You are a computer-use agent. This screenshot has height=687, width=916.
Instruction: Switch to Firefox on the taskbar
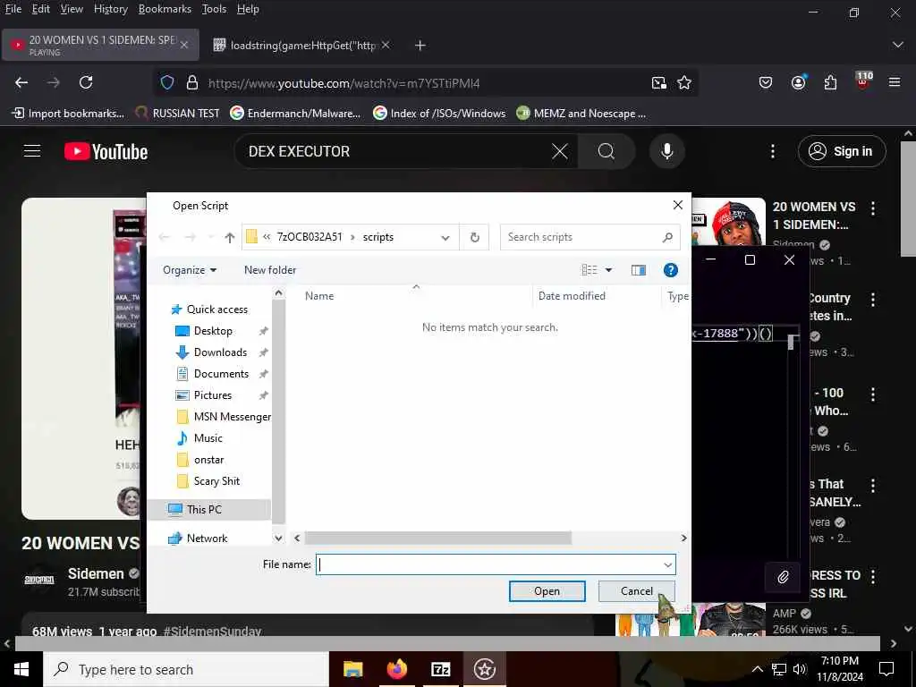[396, 669]
